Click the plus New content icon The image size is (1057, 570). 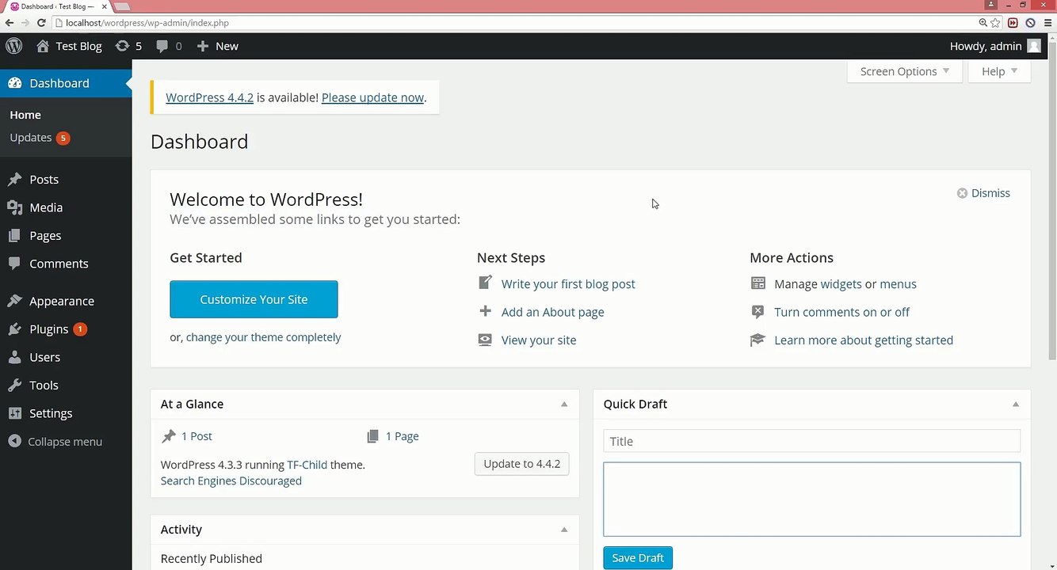tap(203, 46)
